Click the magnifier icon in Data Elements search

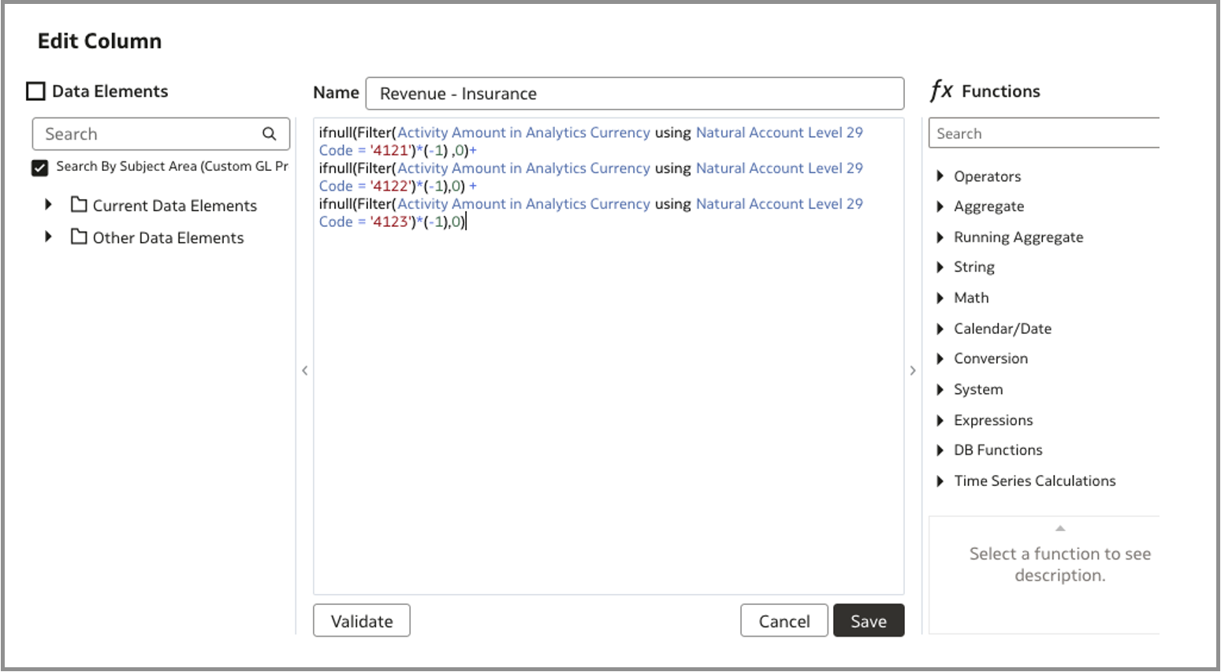point(270,134)
